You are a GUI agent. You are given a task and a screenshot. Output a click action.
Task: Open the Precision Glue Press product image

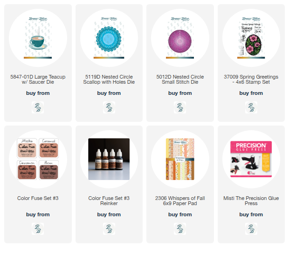[x=251, y=159]
